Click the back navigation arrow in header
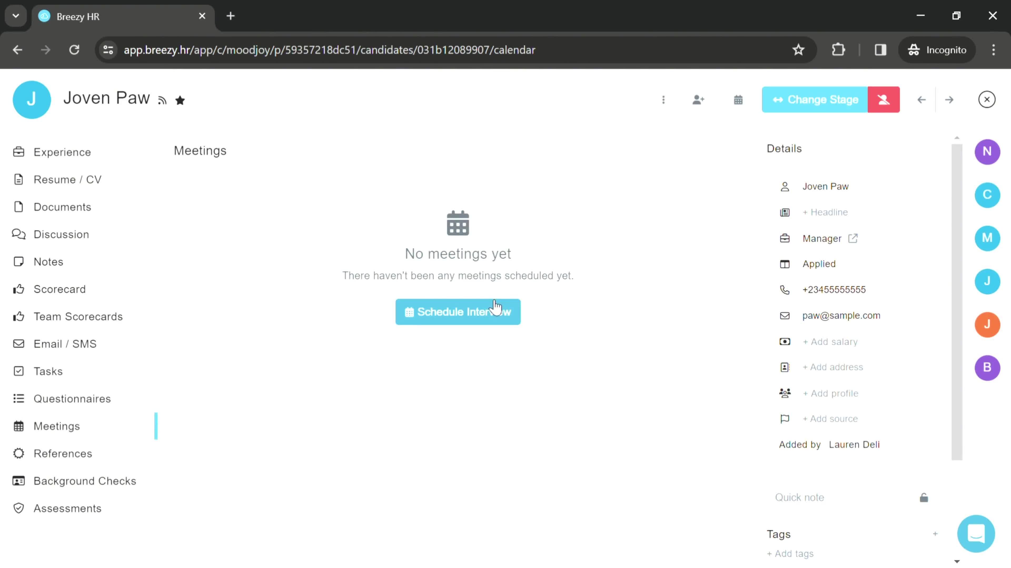The image size is (1011, 568). [922, 99]
